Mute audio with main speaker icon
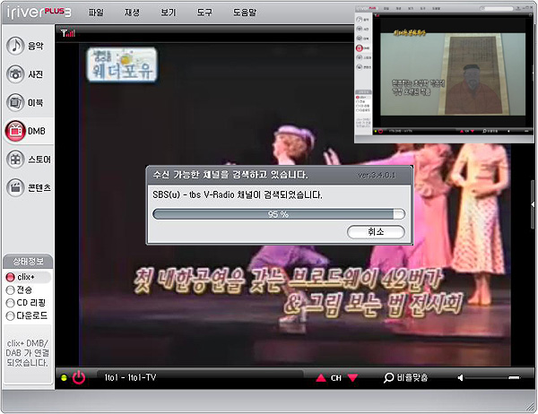Screen dimensions: 538x414 460,377
